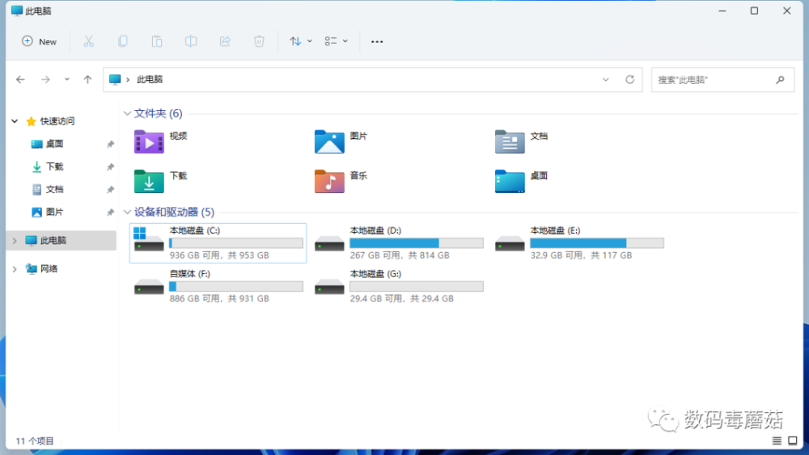The image size is (809, 455).
Task: Click the Delete trash icon
Action: (259, 41)
